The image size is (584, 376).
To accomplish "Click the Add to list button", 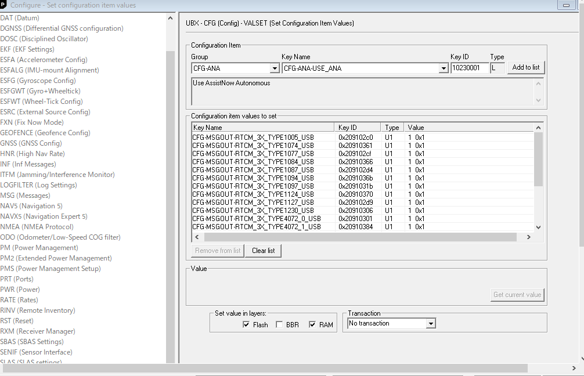I will click(x=526, y=67).
